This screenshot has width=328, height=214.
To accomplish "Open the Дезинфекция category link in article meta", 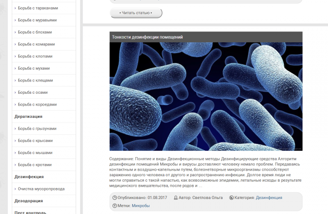I will 269,198.
